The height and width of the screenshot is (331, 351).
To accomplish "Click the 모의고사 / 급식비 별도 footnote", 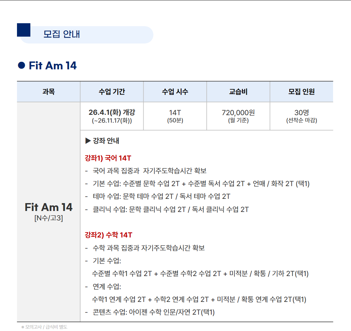I will click(44, 327).
